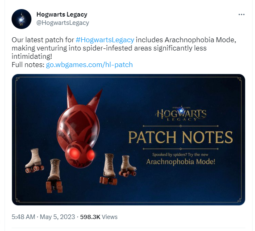Screen dimensions: 255x231
Task: Open the #HogwartsLegacy hashtag
Action: pos(105,40)
